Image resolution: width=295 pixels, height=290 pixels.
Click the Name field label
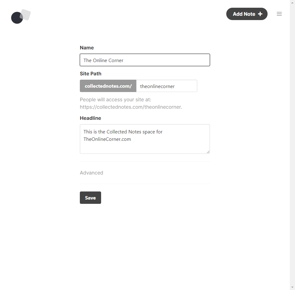click(87, 48)
